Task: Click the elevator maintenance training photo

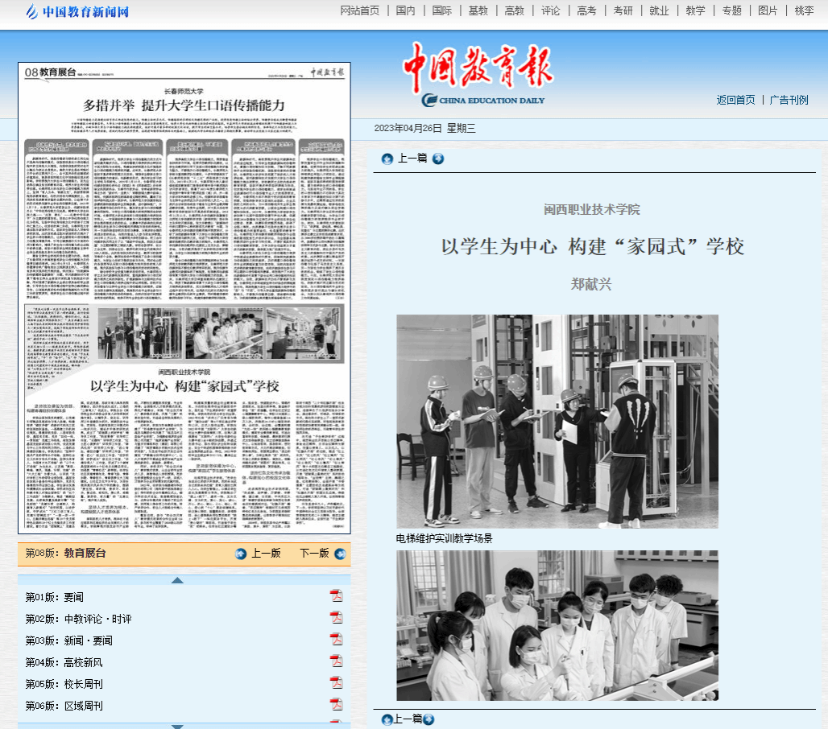Action: pos(557,421)
